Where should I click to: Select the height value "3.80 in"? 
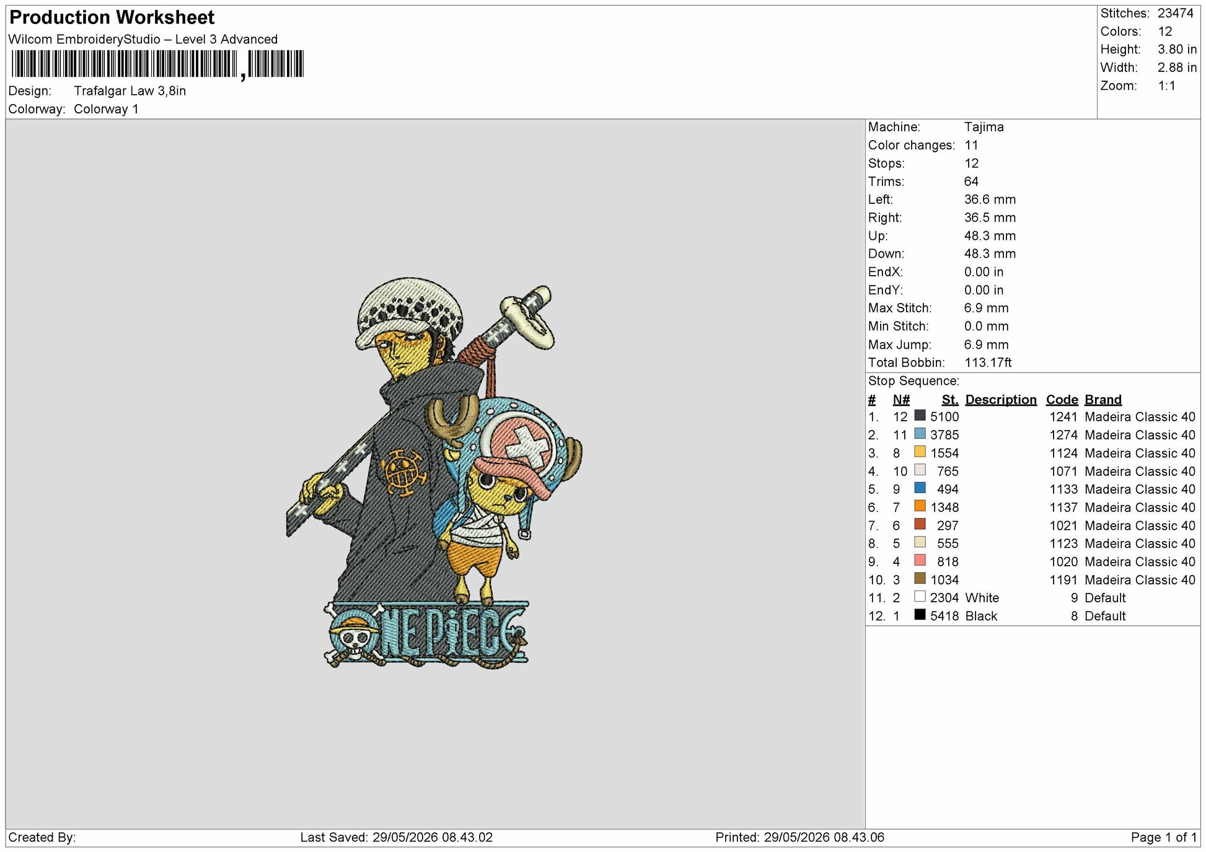pos(1177,50)
